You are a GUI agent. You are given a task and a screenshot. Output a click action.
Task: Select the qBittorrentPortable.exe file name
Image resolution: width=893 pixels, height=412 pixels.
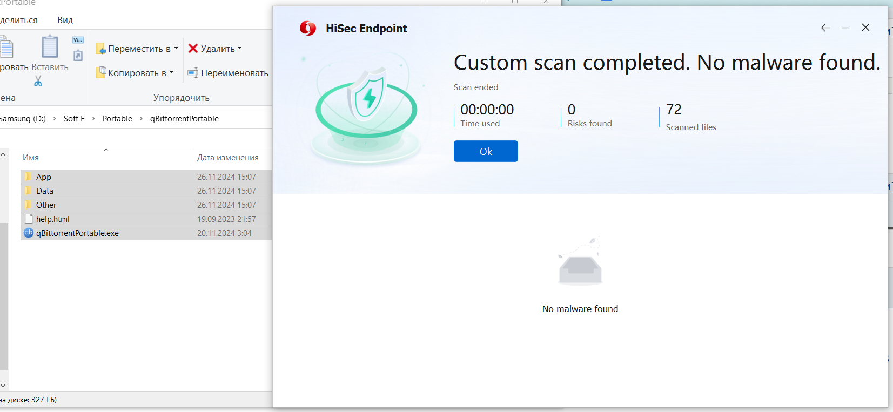pos(77,233)
